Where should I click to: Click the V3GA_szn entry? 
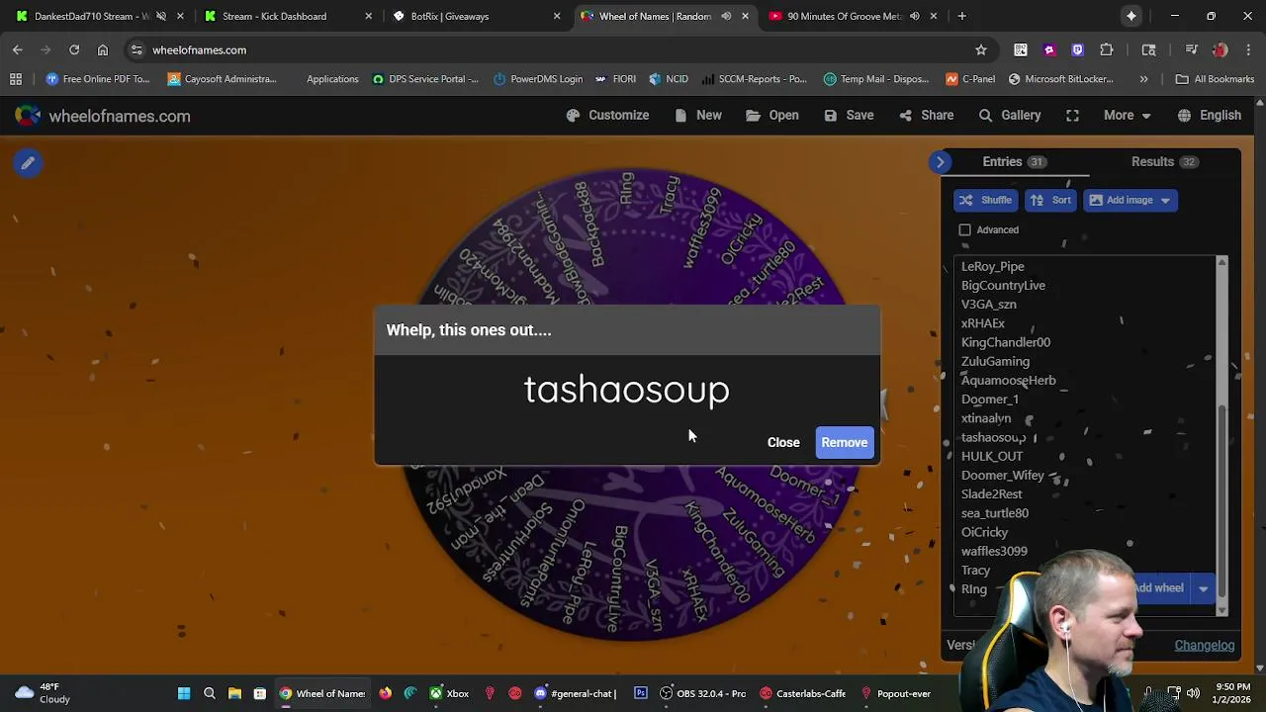point(988,304)
